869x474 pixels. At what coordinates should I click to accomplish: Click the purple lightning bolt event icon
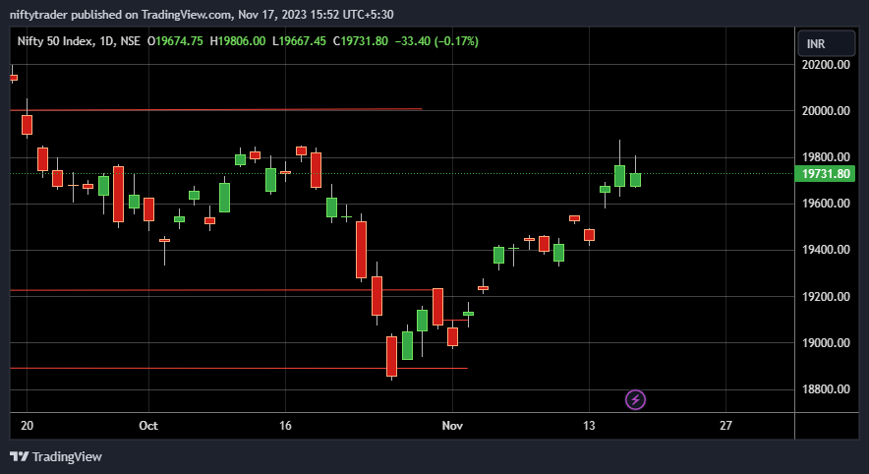click(x=635, y=399)
